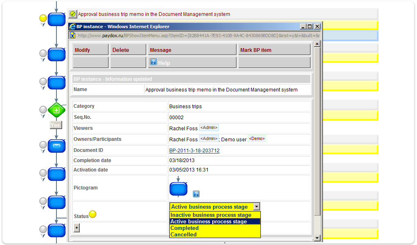Select the green plus gateway diamond
Image resolution: width=417 pixels, height=245 pixels.
[56, 110]
